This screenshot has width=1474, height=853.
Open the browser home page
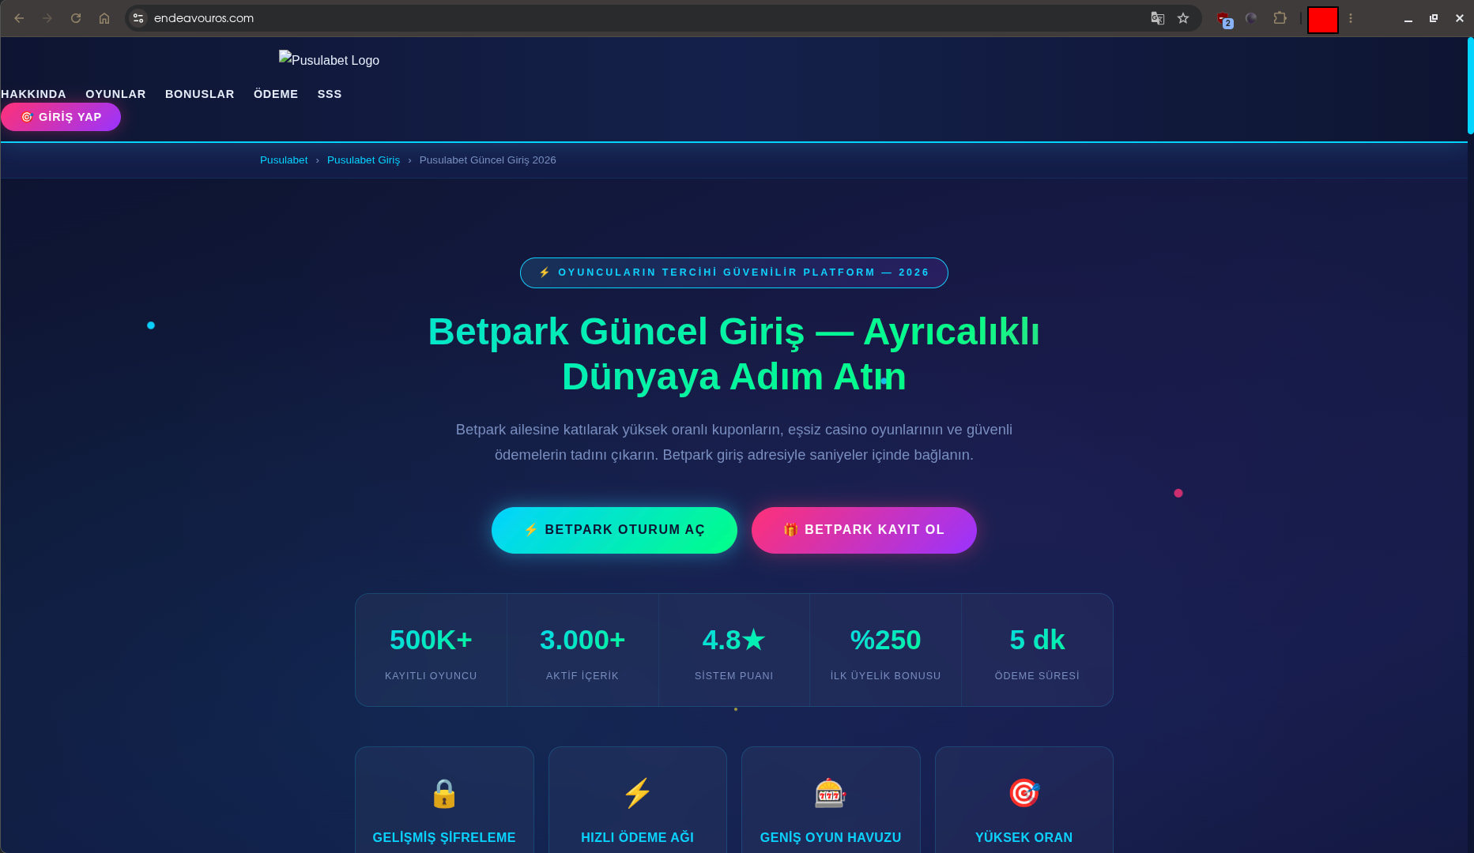pos(104,18)
